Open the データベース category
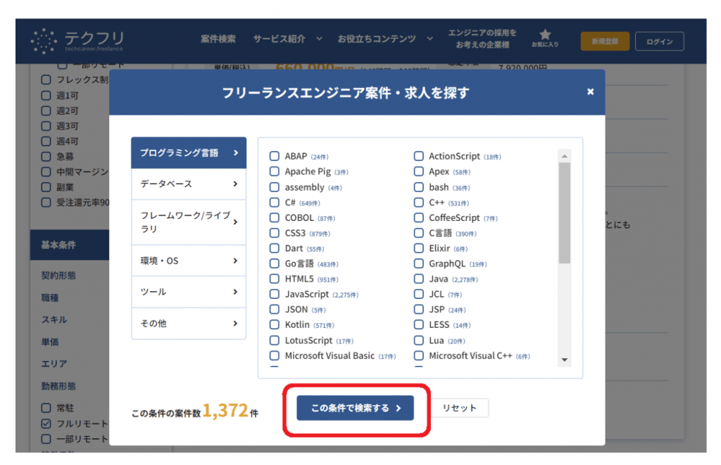 click(x=189, y=184)
